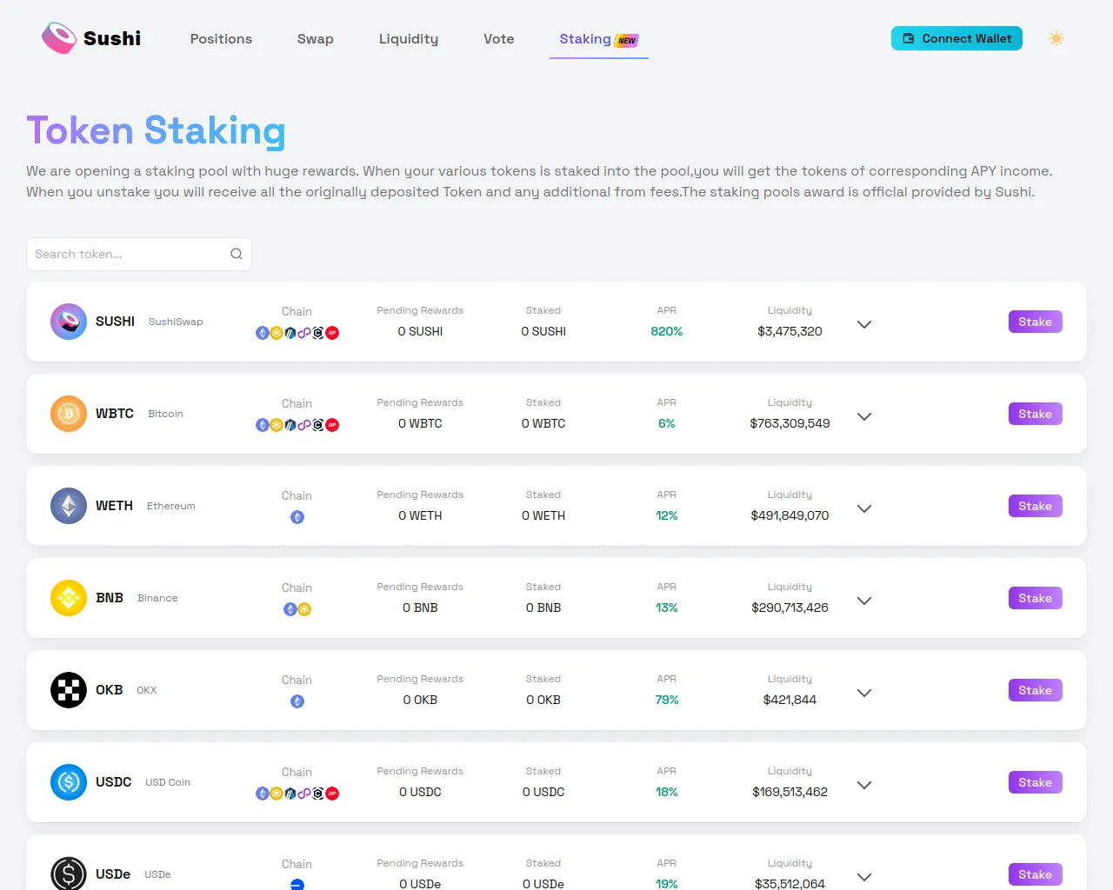Click Stake in the OKB row
Screen dimensions: 1113x890
[1036, 690]
